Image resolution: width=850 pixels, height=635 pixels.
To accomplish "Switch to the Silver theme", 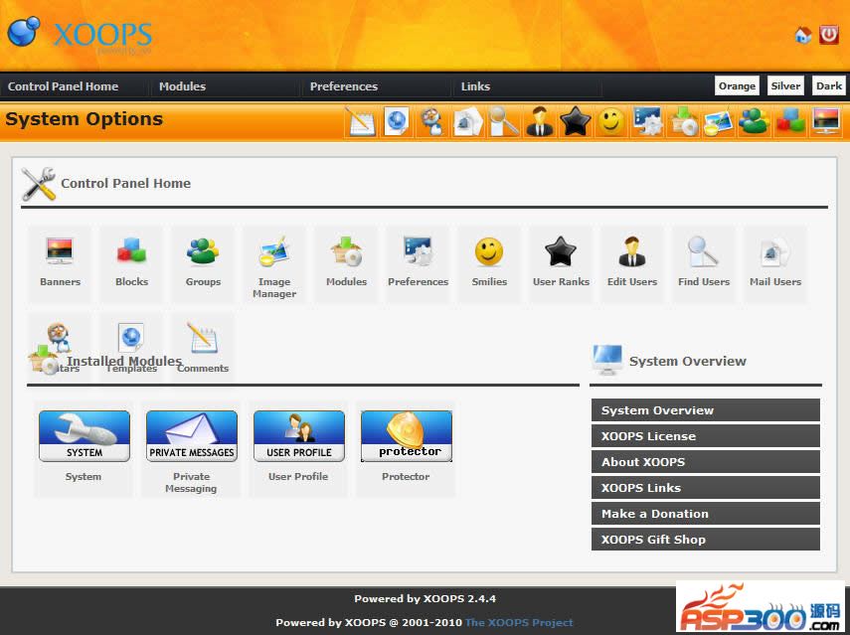I will (785, 85).
